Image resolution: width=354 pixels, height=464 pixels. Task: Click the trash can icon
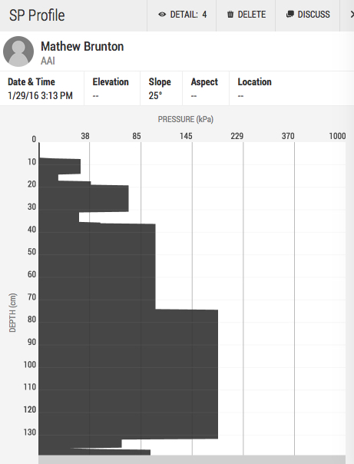pyautogui.click(x=230, y=14)
